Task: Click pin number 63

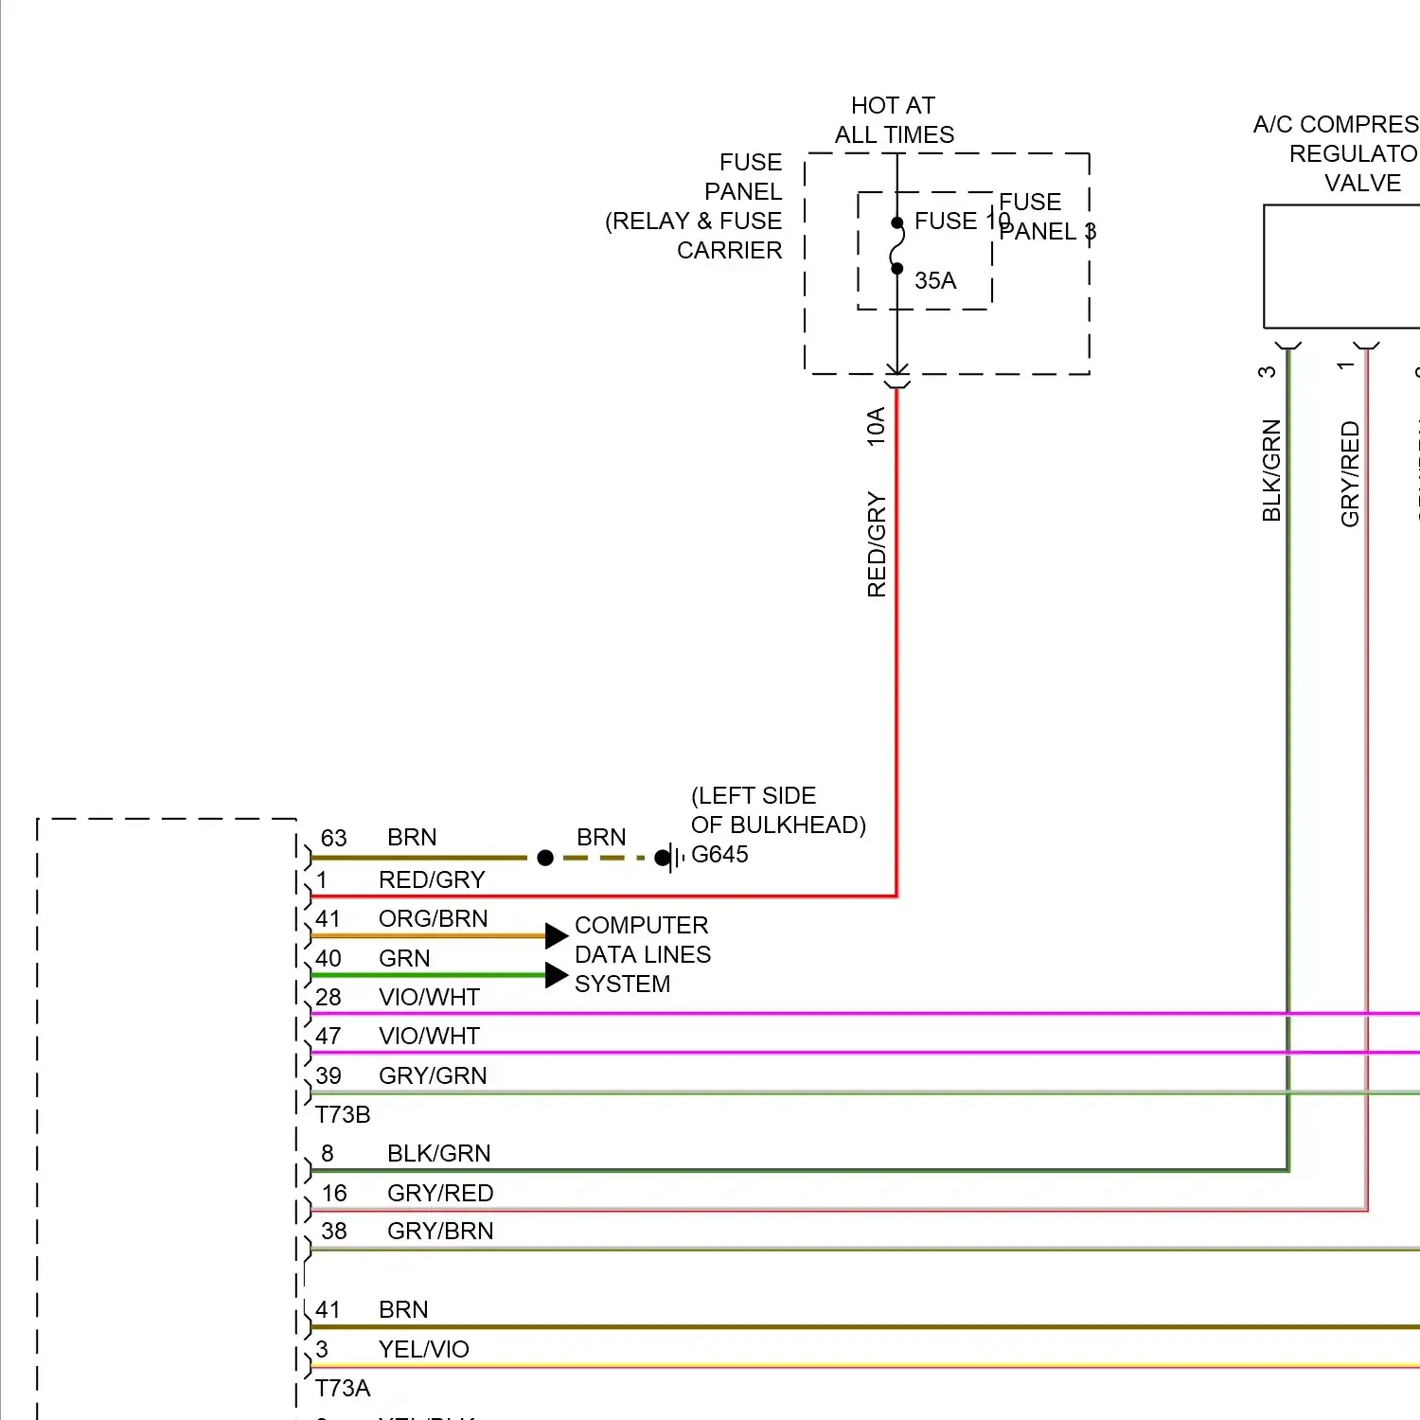Action: point(334,839)
